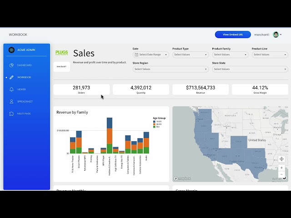The height and width of the screenshot is (218, 291).
Task: Click the United States map label
Action: pos(257,140)
